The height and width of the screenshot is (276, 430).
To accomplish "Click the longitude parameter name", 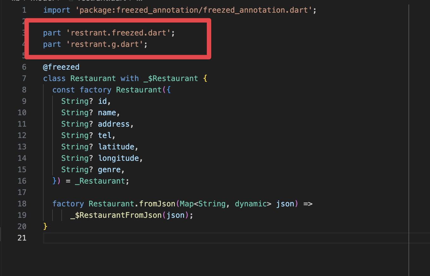I will (x=118, y=158).
